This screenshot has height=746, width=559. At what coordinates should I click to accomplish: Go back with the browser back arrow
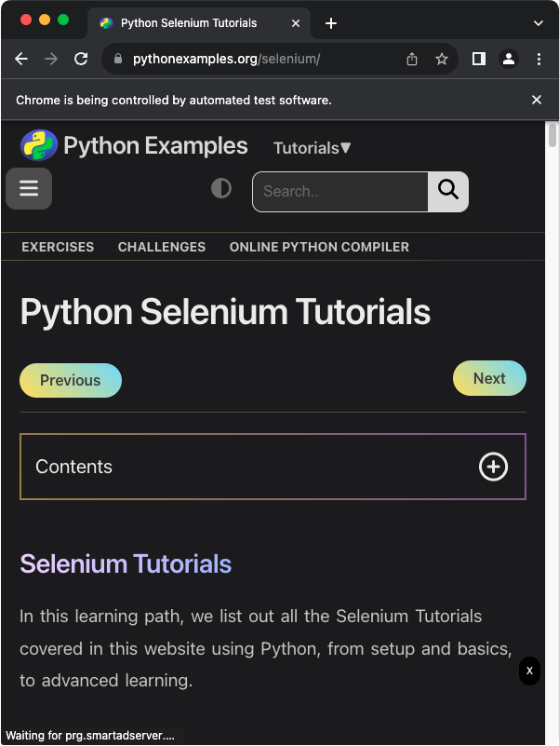[x=21, y=59]
